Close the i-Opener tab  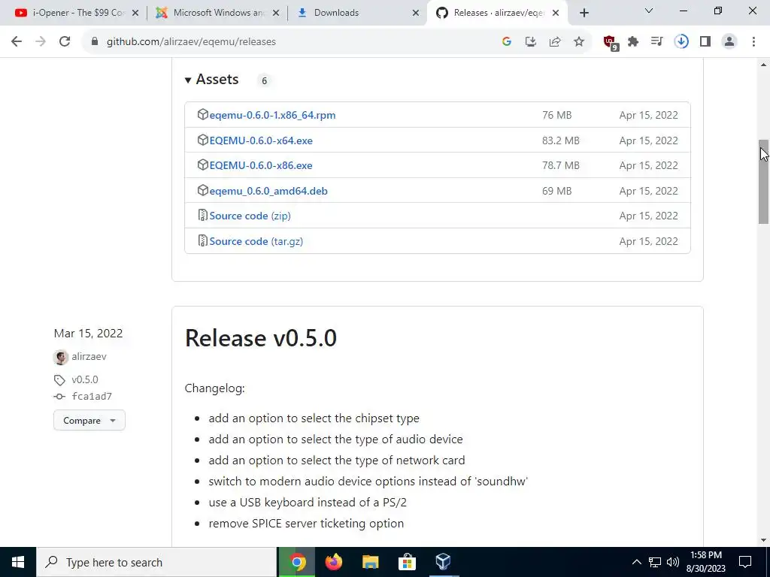click(135, 14)
